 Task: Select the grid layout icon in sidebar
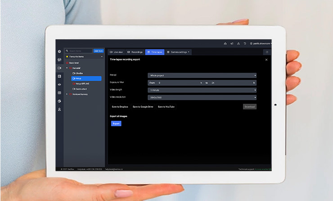(59, 93)
